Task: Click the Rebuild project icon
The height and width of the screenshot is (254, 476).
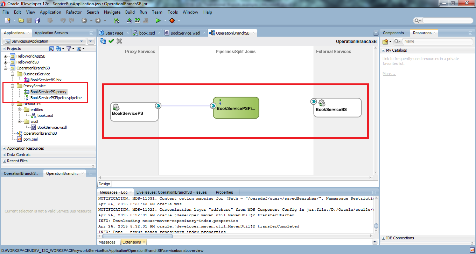Action: click(138, 21)
